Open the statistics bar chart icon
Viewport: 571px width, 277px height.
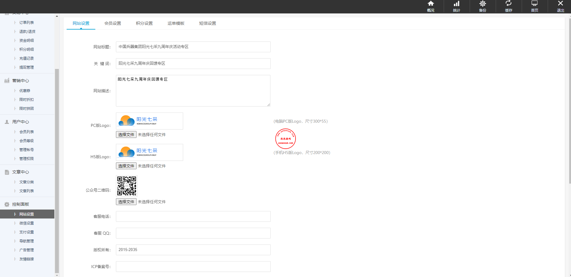click(x=457, y=4)
